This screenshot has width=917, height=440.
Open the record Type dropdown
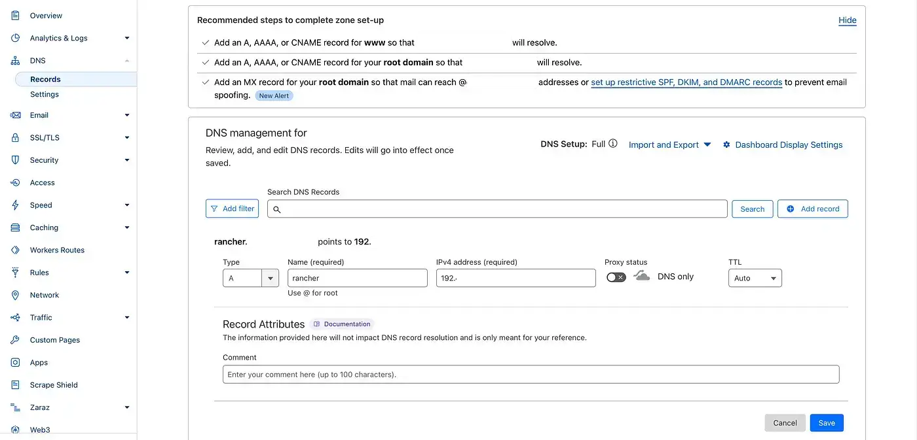click(270, 279)
